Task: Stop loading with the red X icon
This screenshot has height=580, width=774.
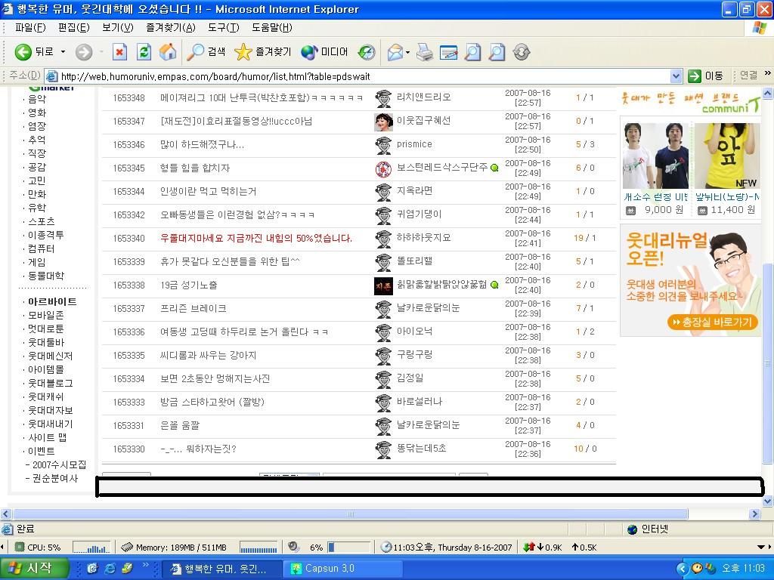Action: point(119,52)
